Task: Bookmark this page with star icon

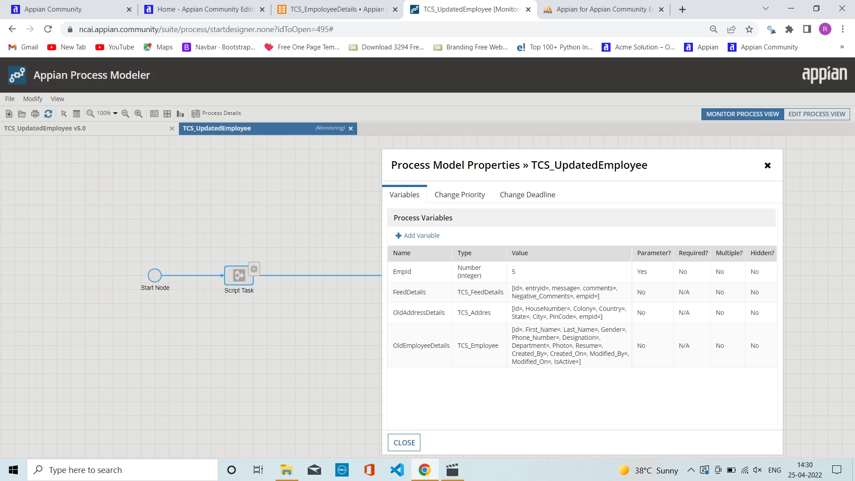Action: [749, 29]
